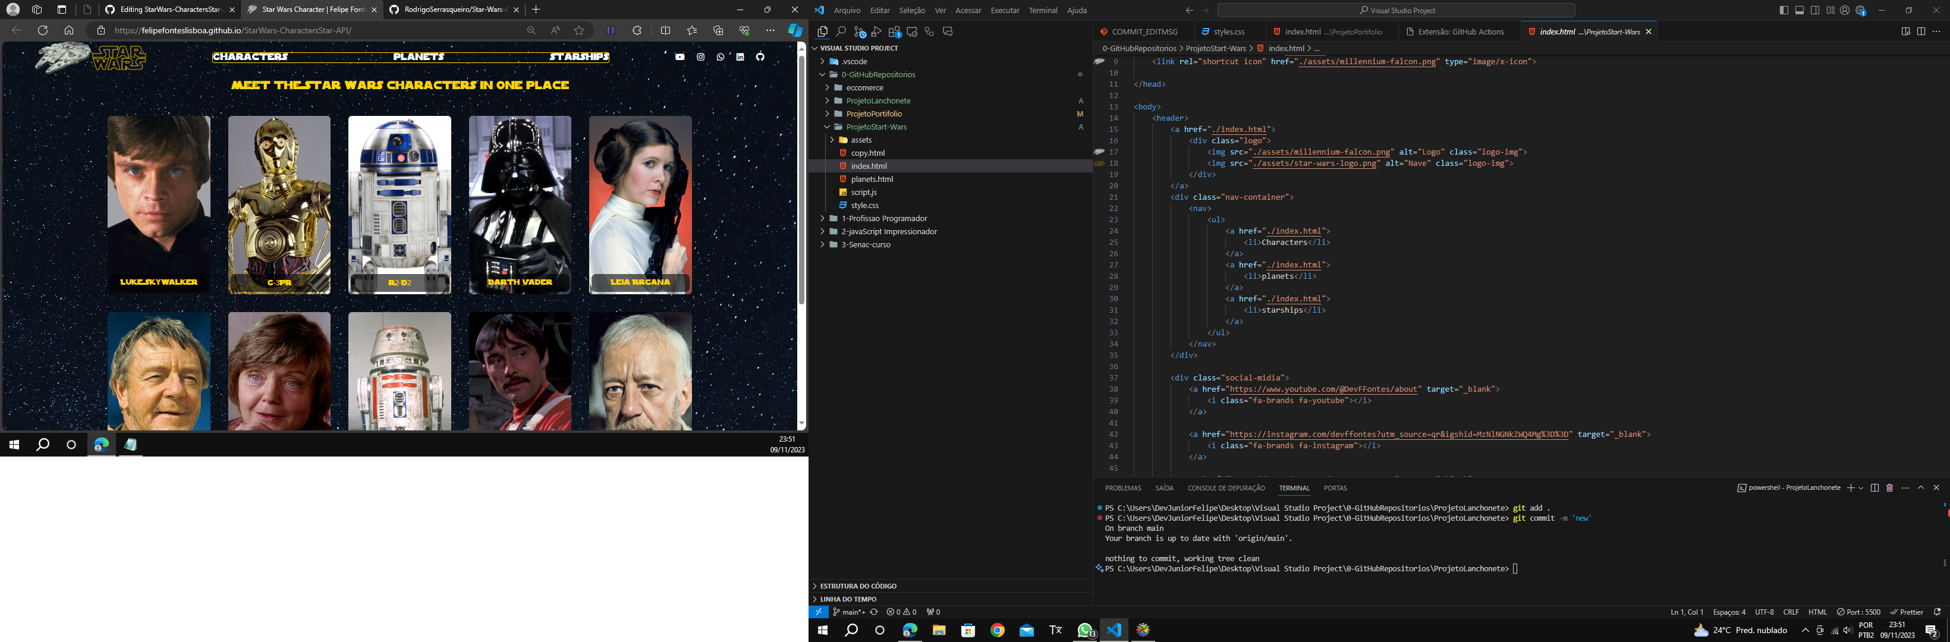
Task: Open Run and Debug view
Action: click(x=876, y=32)
